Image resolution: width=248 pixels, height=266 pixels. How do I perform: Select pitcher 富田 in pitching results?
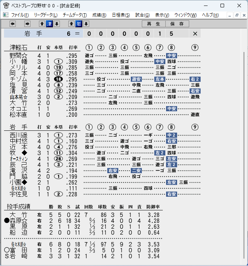(18, 250)
